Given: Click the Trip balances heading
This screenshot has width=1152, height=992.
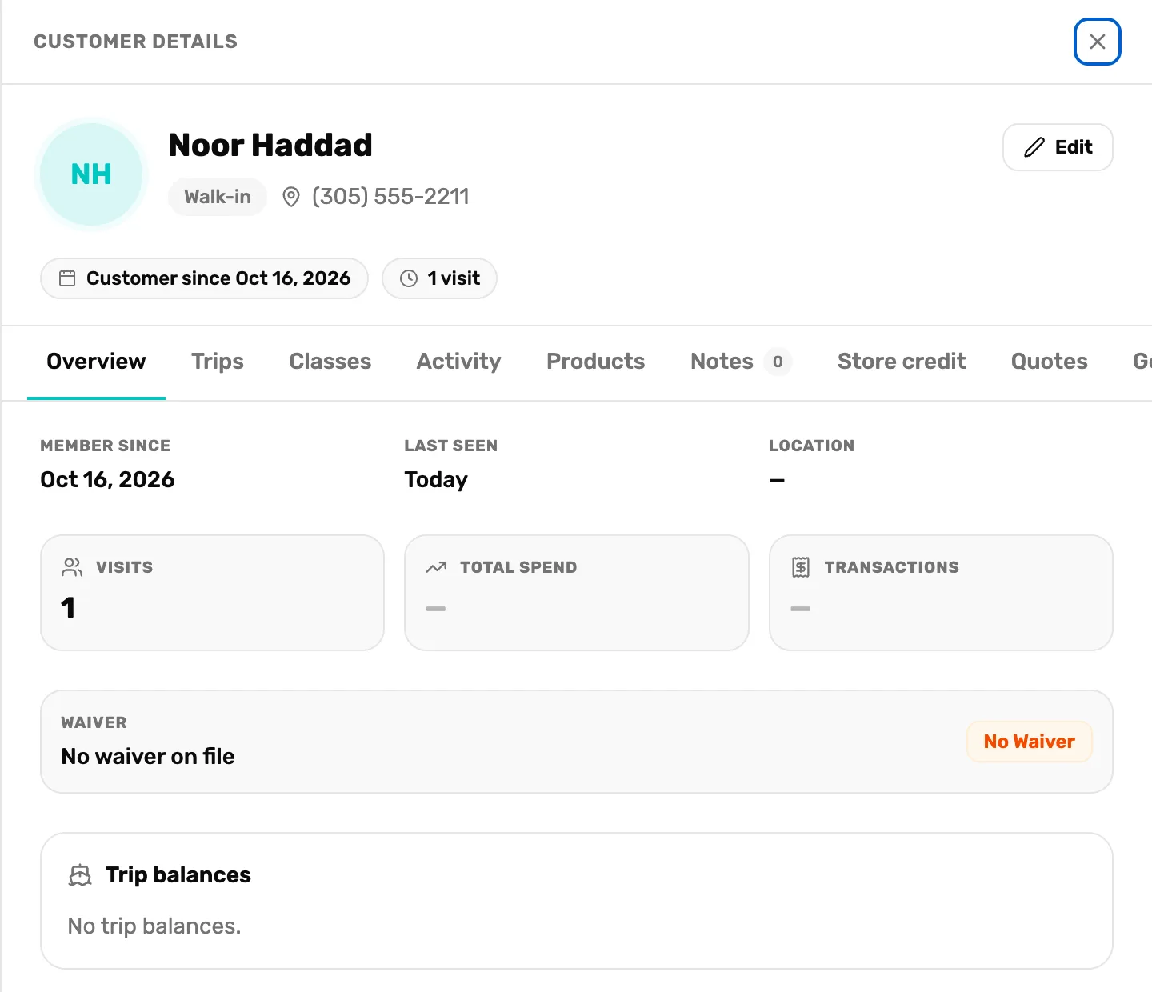Looking at the screenshot, I should [x=178, y=875].
